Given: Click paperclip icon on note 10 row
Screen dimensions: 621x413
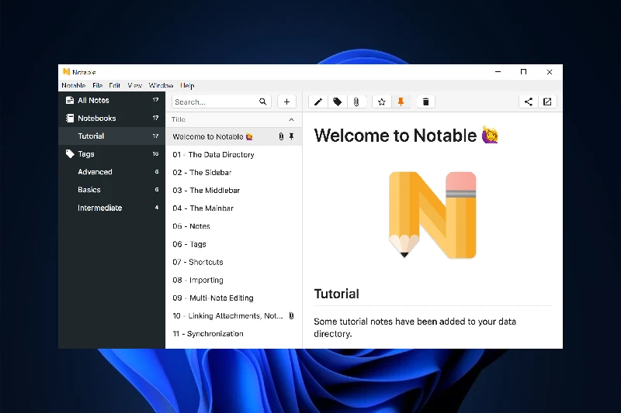Looking at the screenshot, I should (x=292, y=316).
